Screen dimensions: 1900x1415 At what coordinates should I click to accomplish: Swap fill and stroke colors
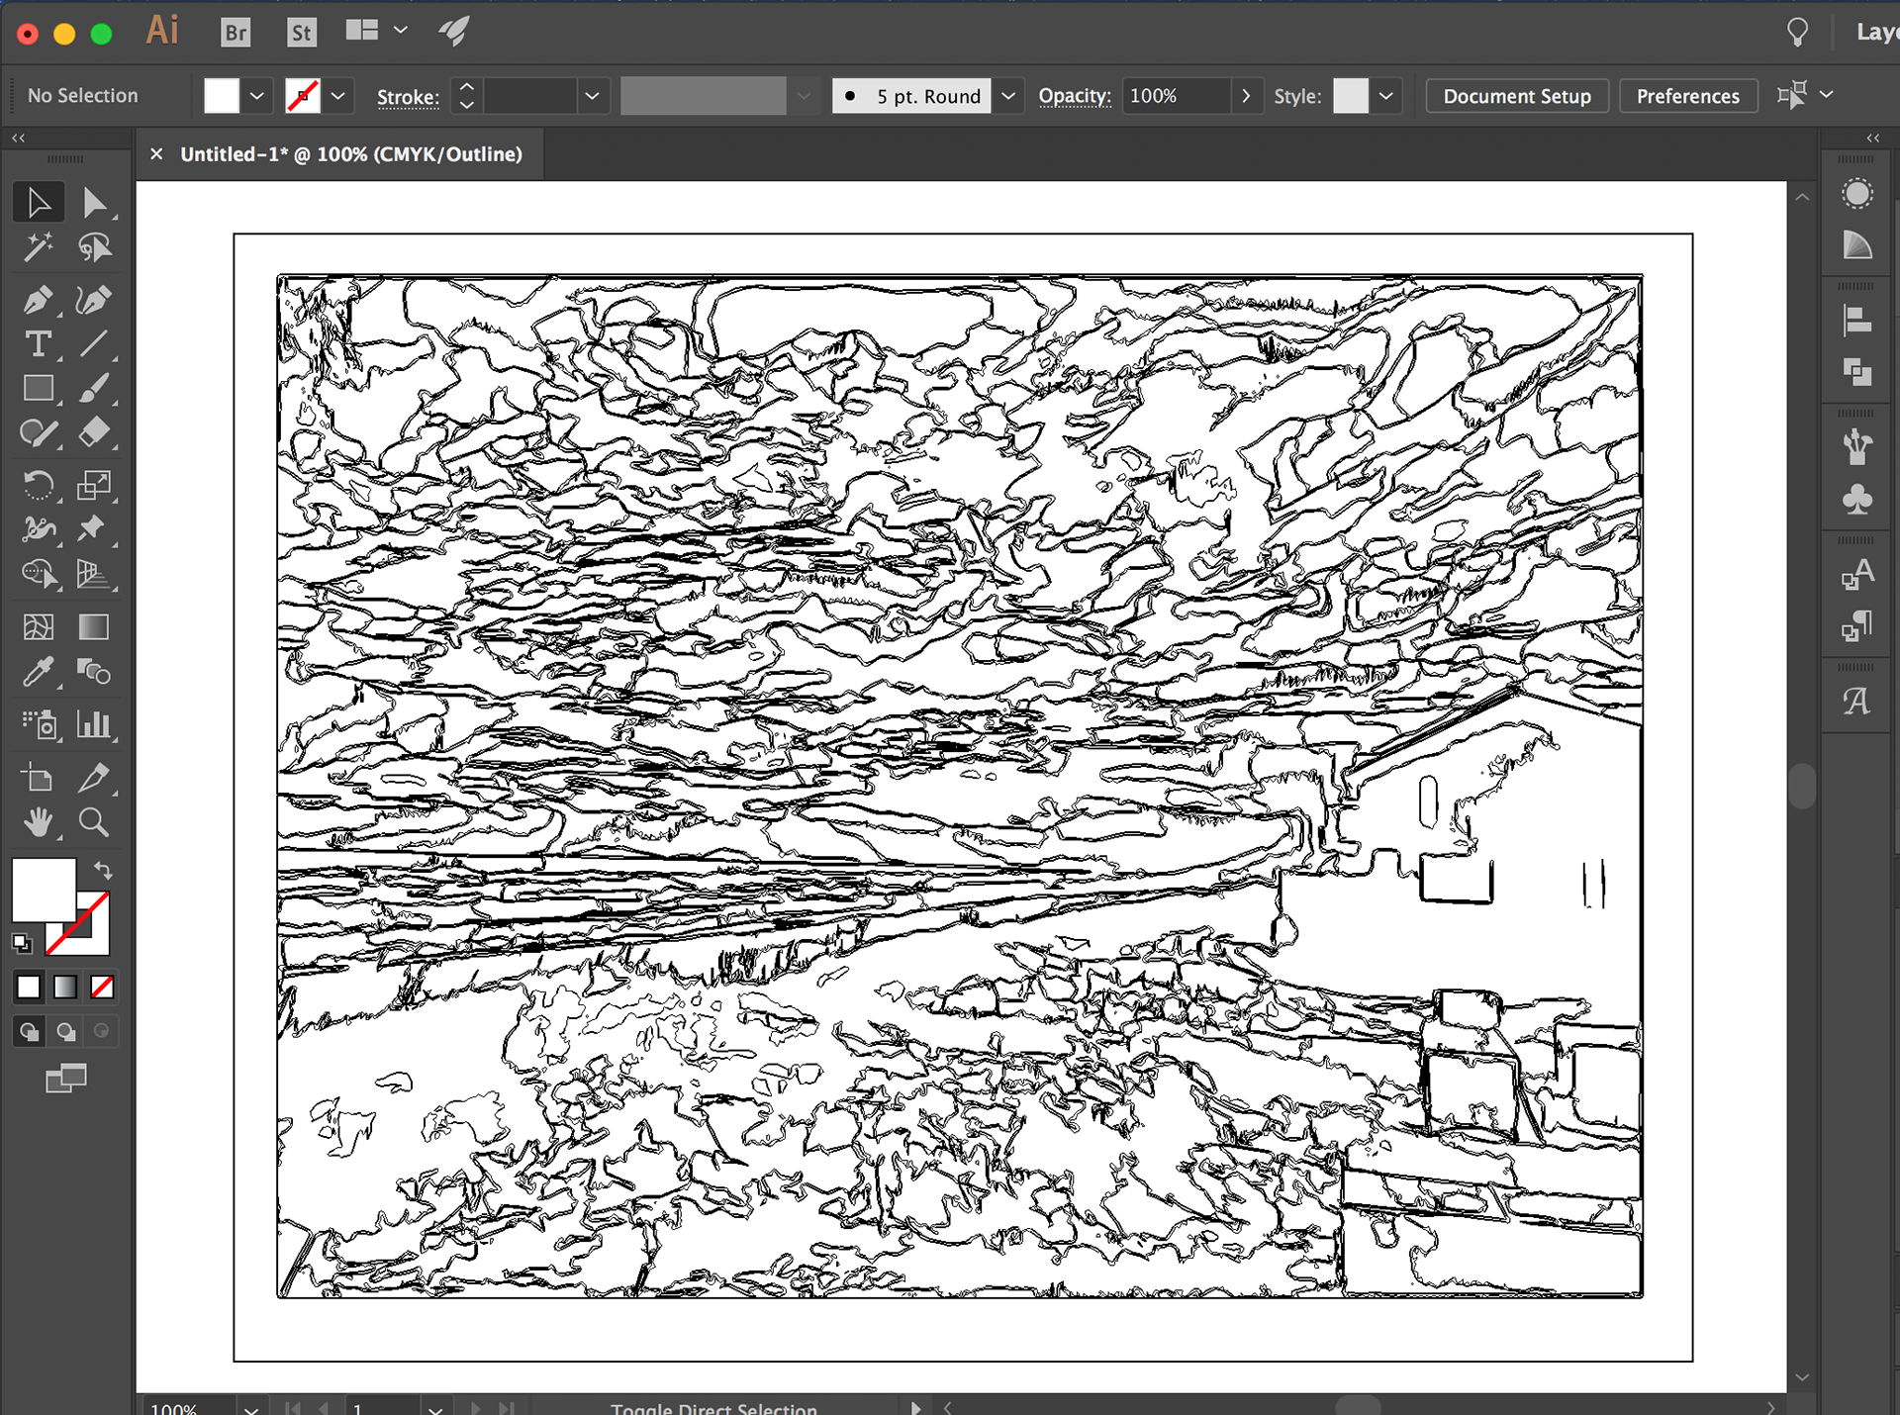pyautogui.click(x=103, y=871)
